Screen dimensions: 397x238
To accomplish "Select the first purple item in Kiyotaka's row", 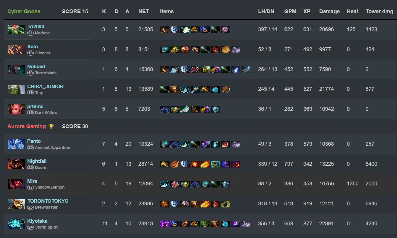I will [x=165, y=224].
